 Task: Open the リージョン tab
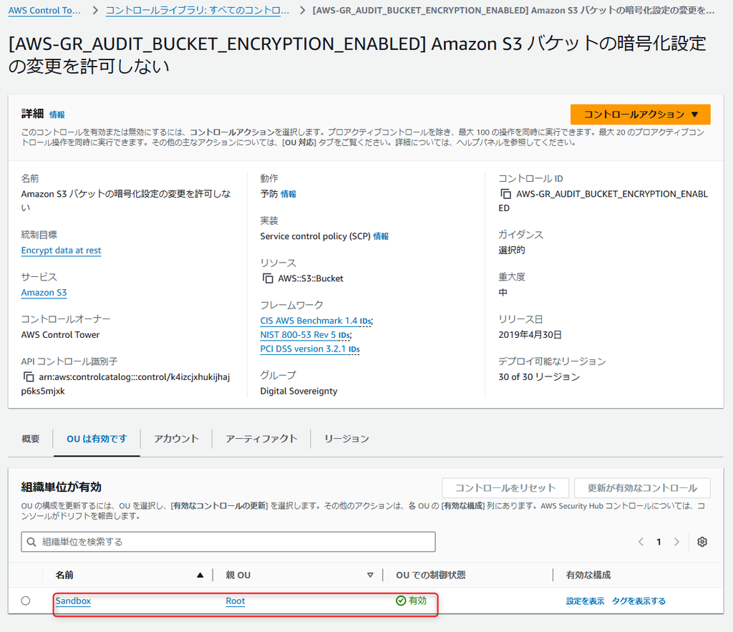[346, 439]
